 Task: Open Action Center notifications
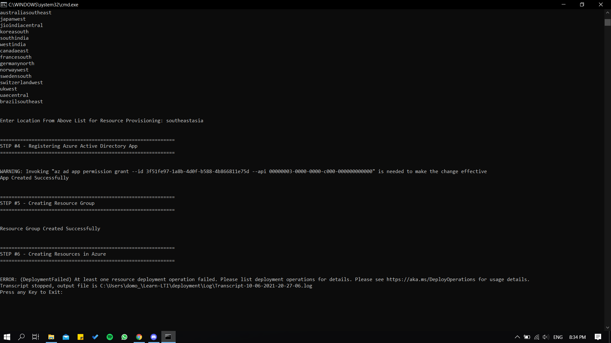(x=598, y=337)
